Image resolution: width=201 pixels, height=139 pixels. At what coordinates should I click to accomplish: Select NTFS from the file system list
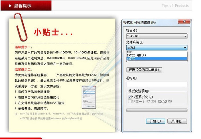coord(130,52)
